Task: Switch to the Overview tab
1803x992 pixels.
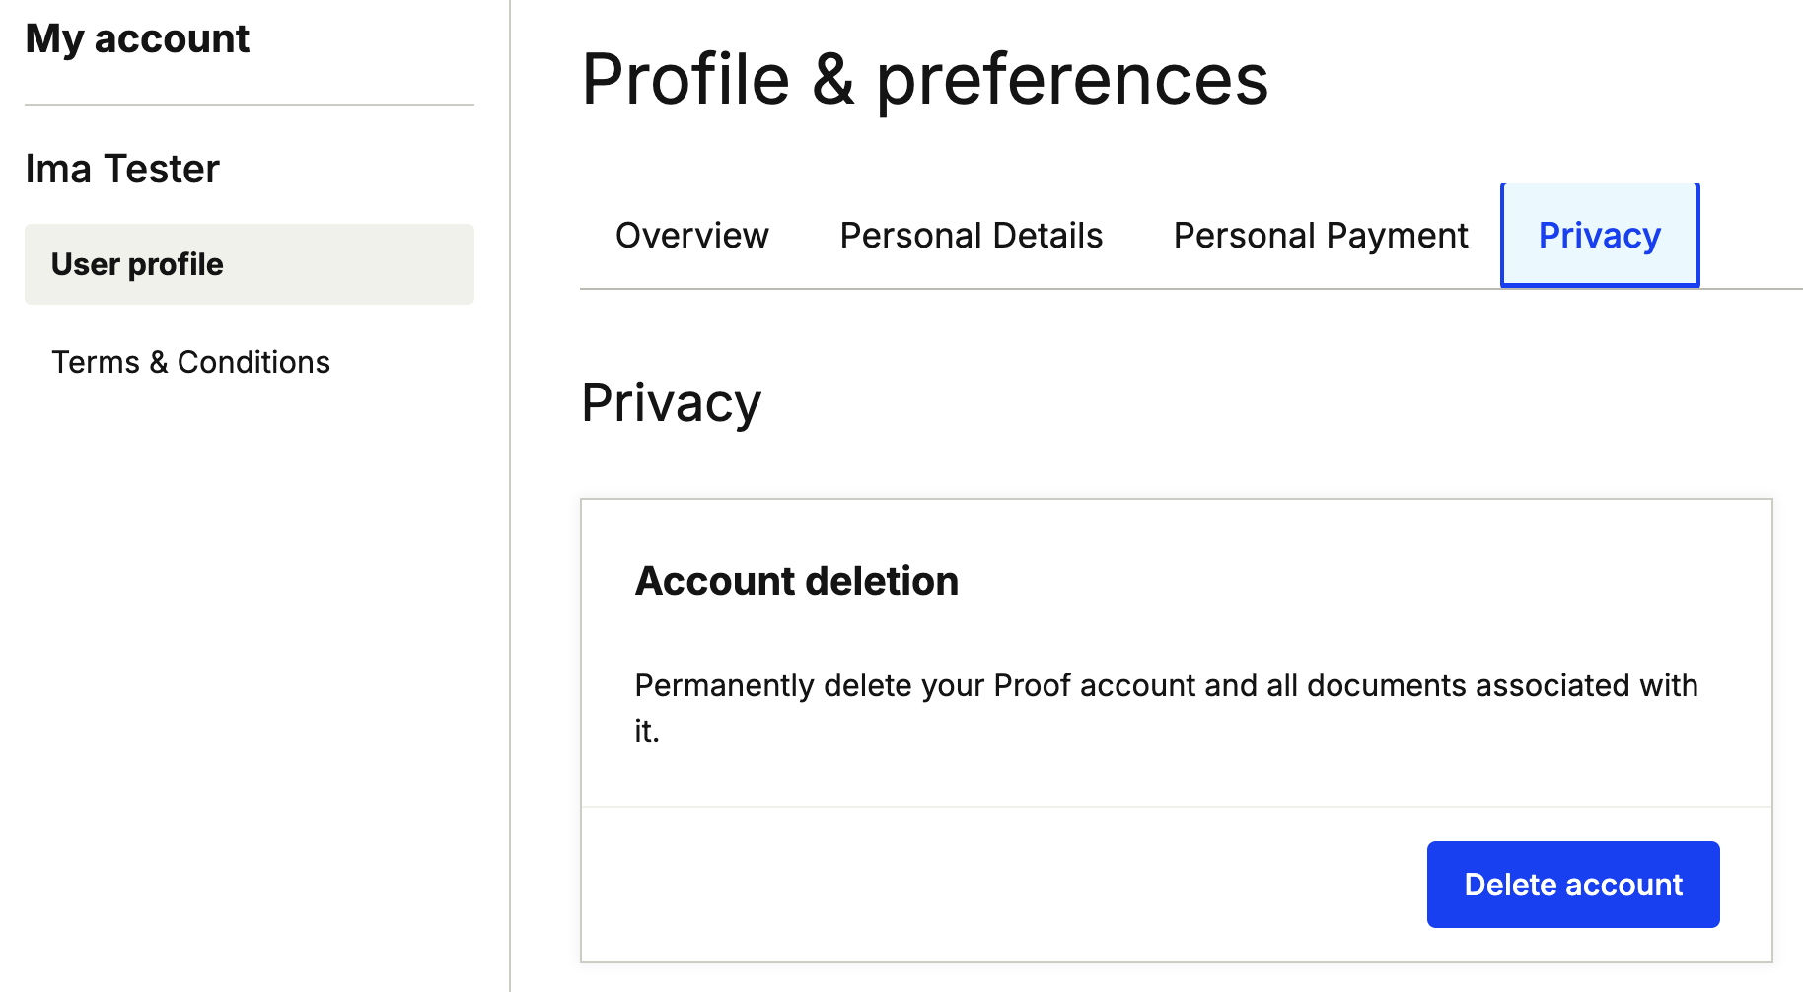Action: click(x=691, y=236)
